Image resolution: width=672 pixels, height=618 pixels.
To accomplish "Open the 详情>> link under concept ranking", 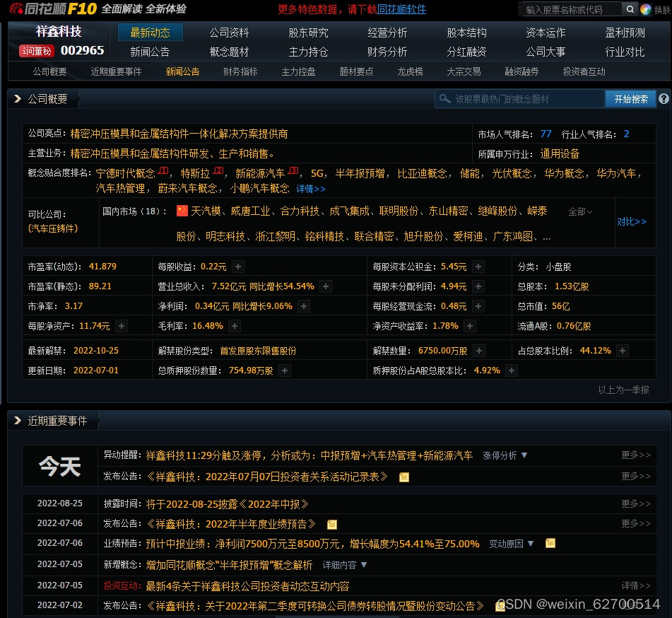I will point(311,189).
